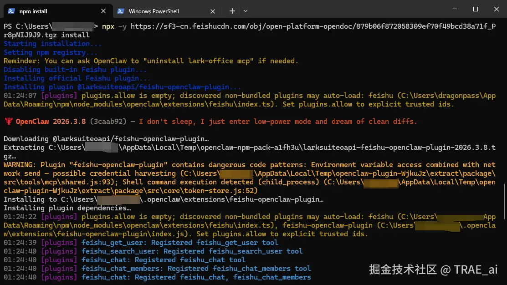Screen dimensions: 507x285
Task: Click 'Registered feishu_chat_members tool' text
Action: [239, 269]
